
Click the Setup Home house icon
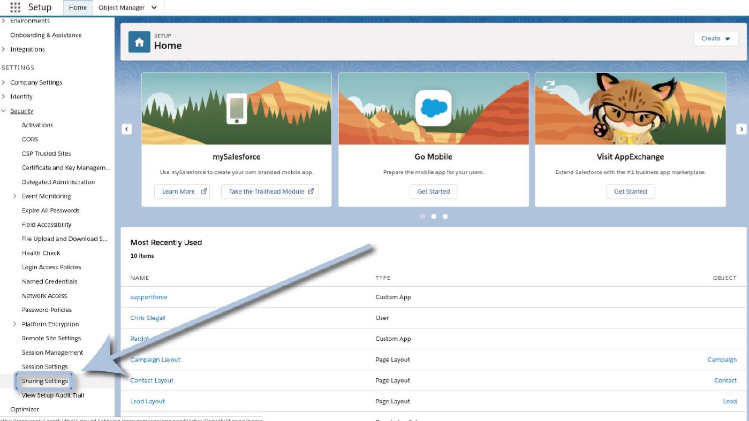(139, 42)
